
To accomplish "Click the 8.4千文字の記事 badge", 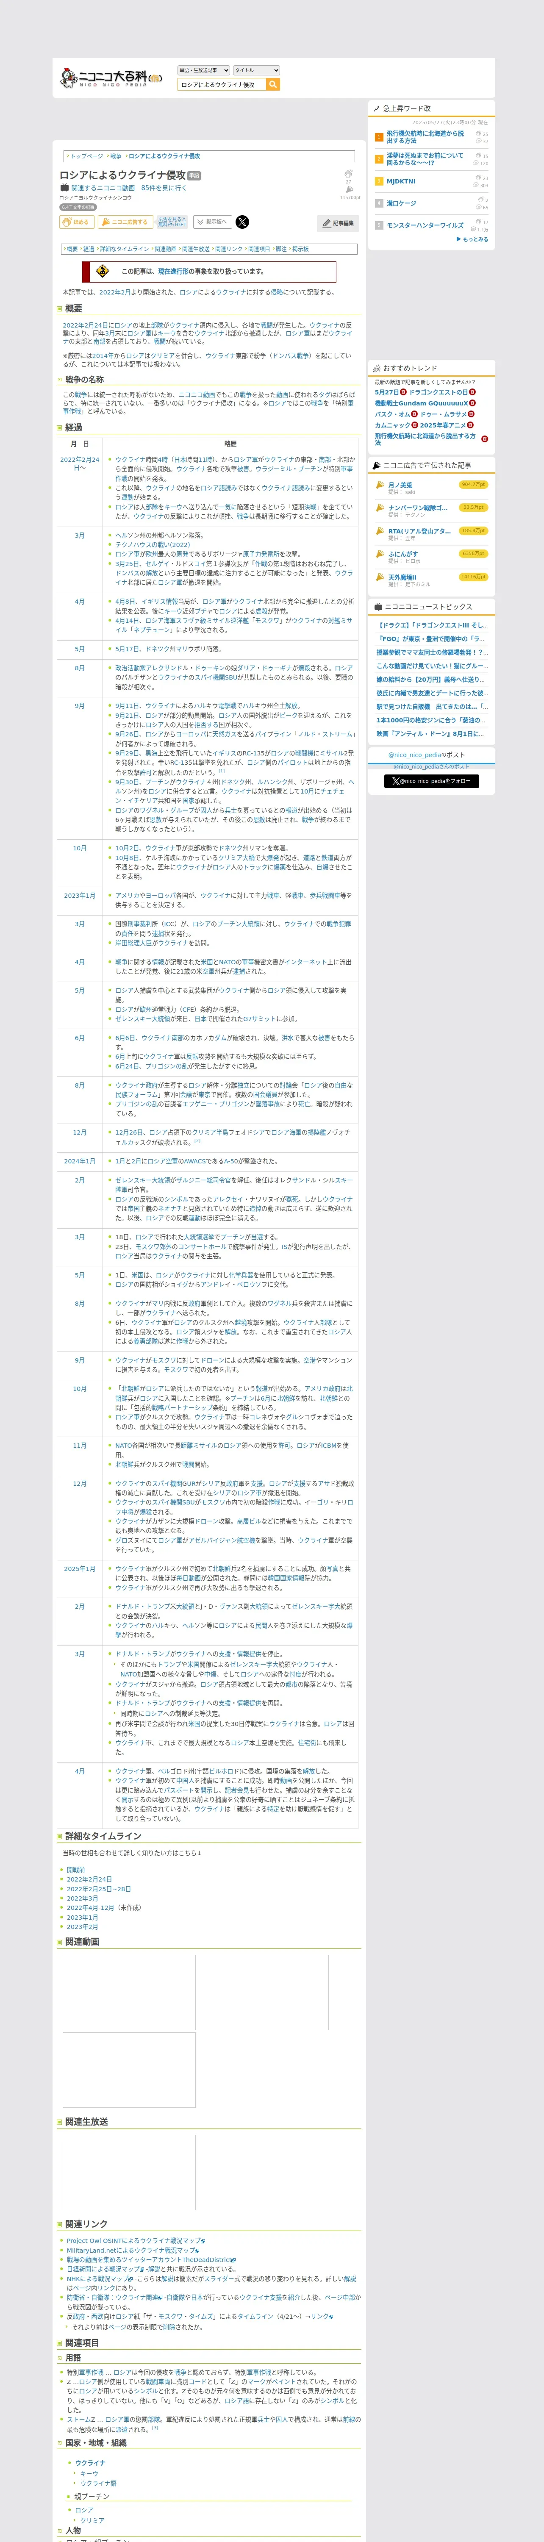I will [x=78, y=207].
